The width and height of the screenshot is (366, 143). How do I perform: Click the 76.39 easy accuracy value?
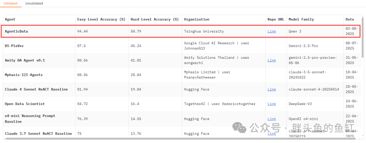[82, 119]
